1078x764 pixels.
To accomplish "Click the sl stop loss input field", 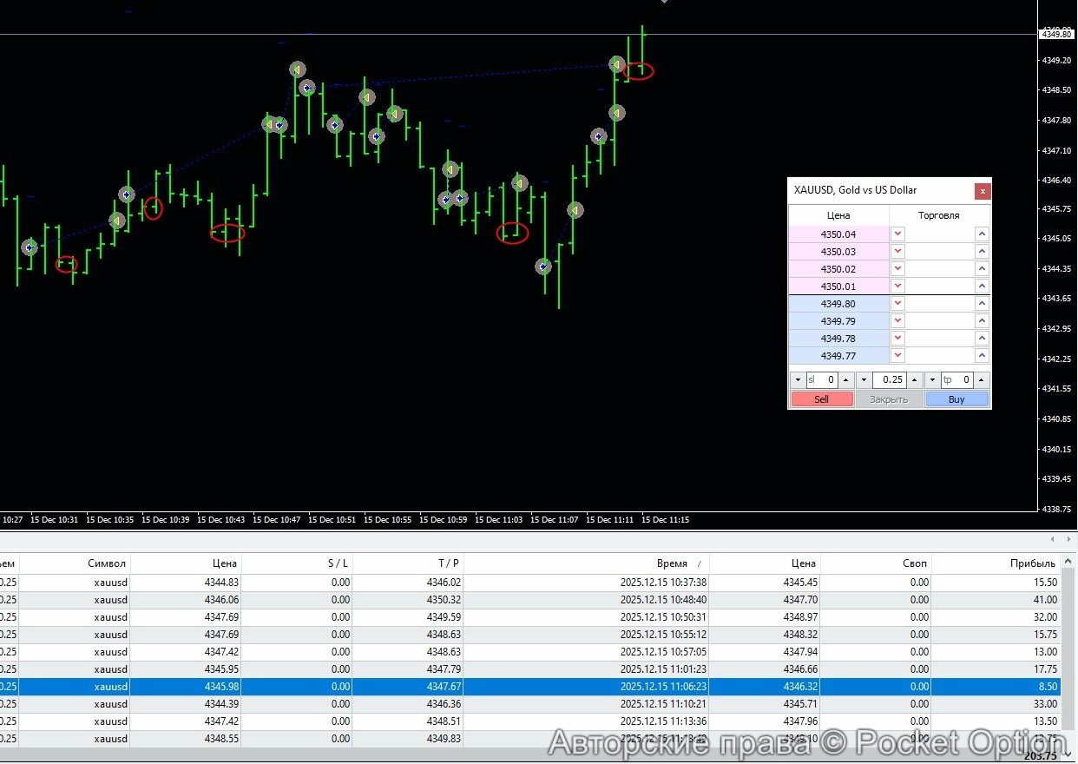I will pos(822,380).
